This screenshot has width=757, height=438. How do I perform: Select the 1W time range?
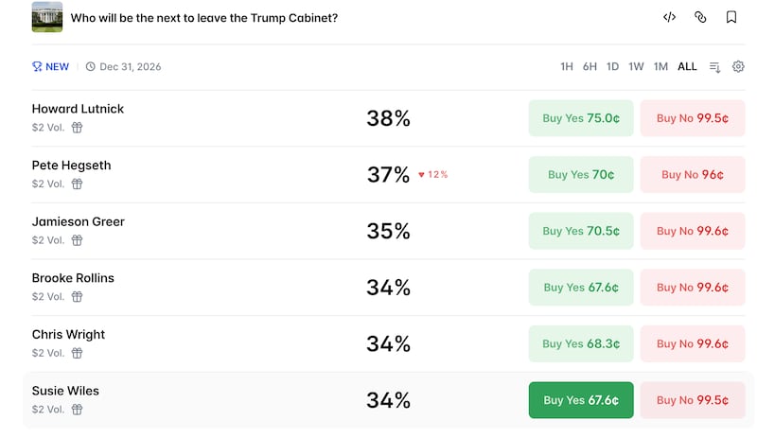pos(636,66)
